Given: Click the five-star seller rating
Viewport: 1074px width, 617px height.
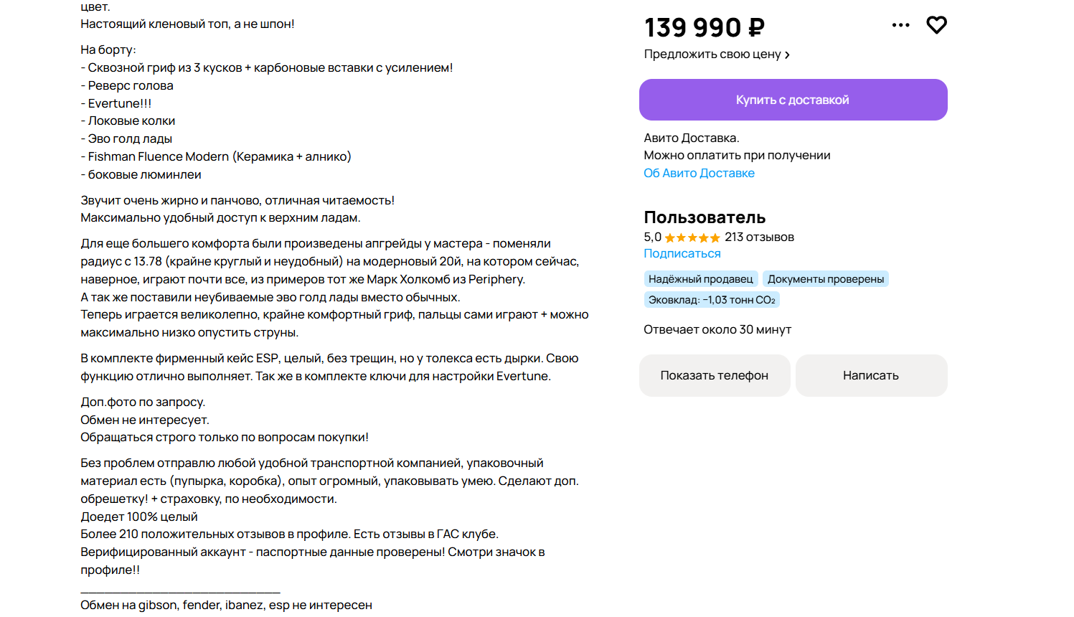Looking at the screenshot, I should coord(692,238).
